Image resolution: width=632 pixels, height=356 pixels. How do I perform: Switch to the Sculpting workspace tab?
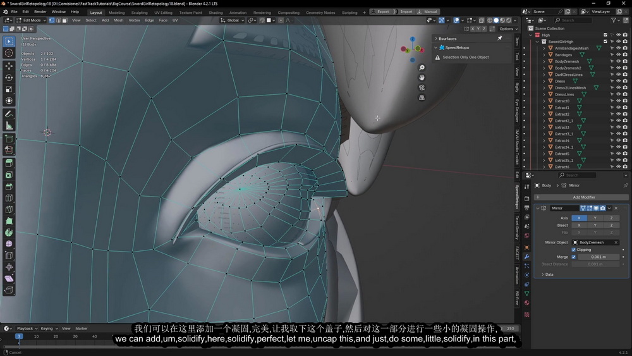139,13
